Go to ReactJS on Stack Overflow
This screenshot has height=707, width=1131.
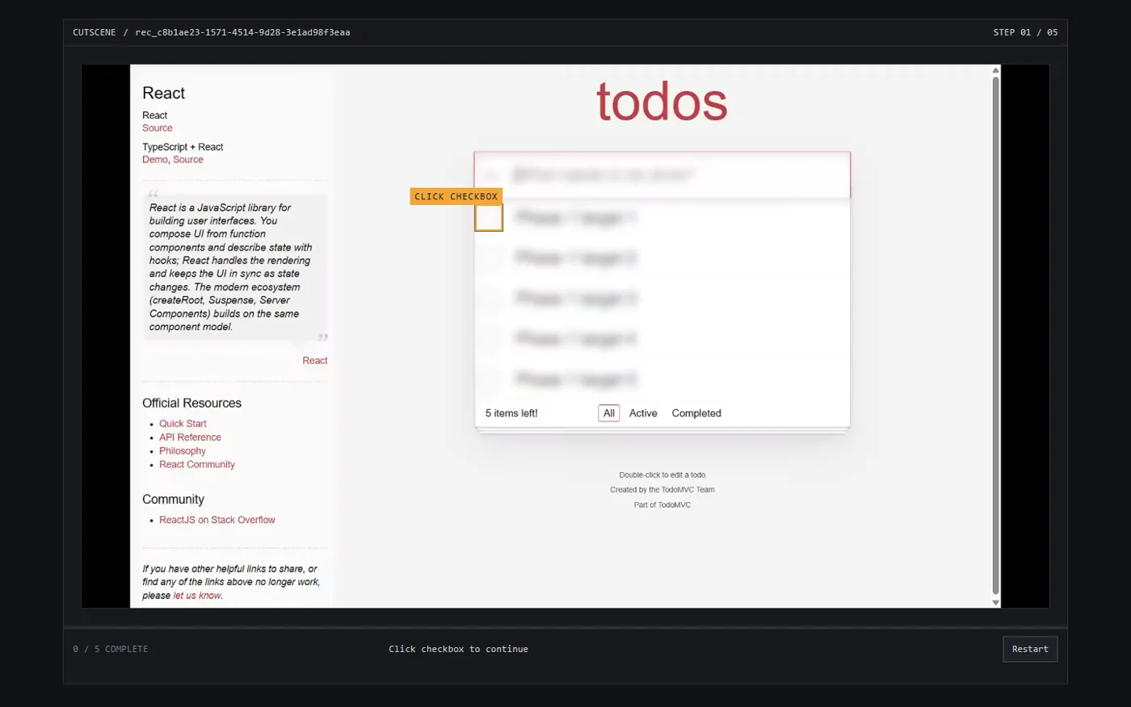coord(217,521)
